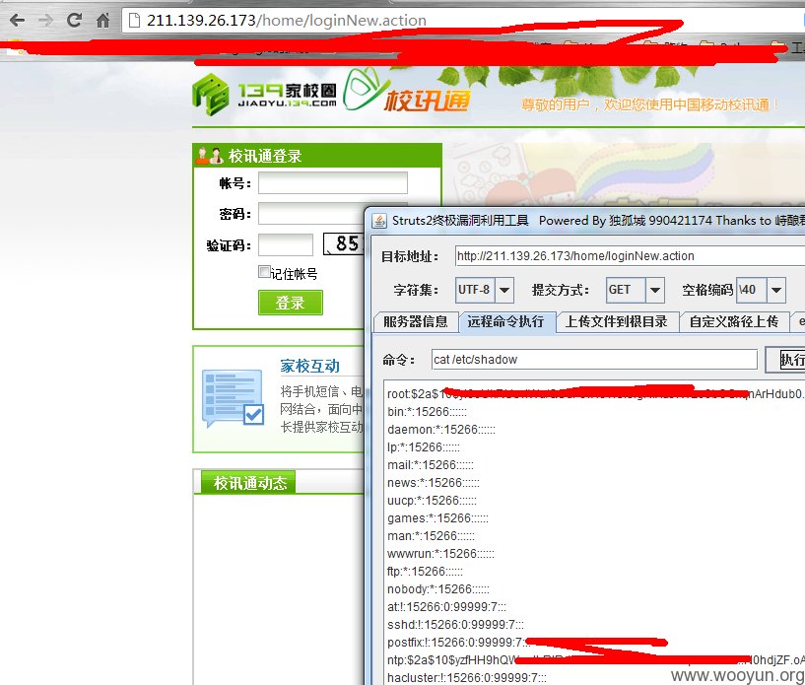The height and width of the screenshot is (685, 805).
Task: Select the nobody:*:15266 output line
Action: pos(437,589)
